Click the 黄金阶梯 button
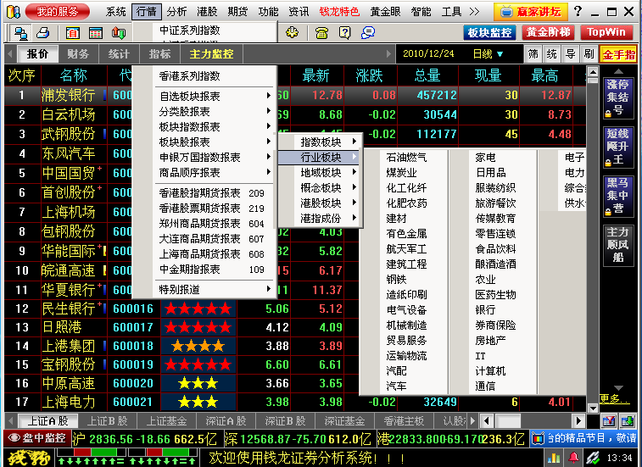642x467 pixels. (548, 32)
